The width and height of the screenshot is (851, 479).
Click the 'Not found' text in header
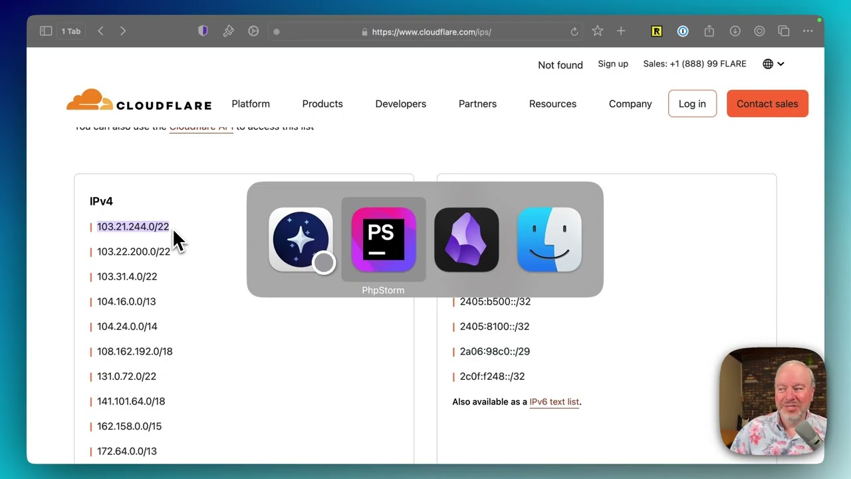point(560,65)
